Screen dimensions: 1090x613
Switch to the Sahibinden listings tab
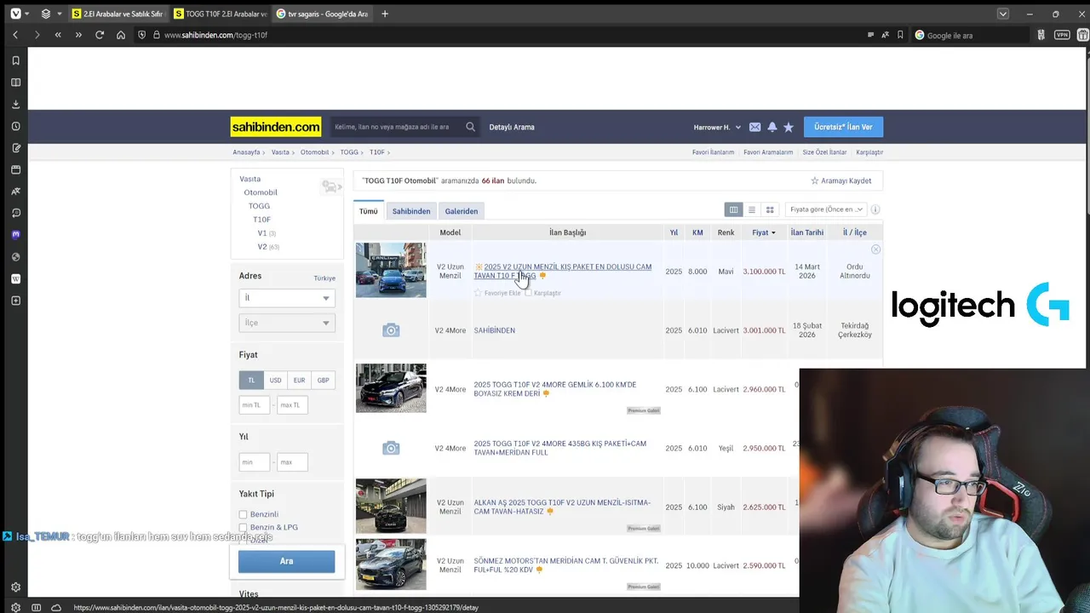coord(411,211)
